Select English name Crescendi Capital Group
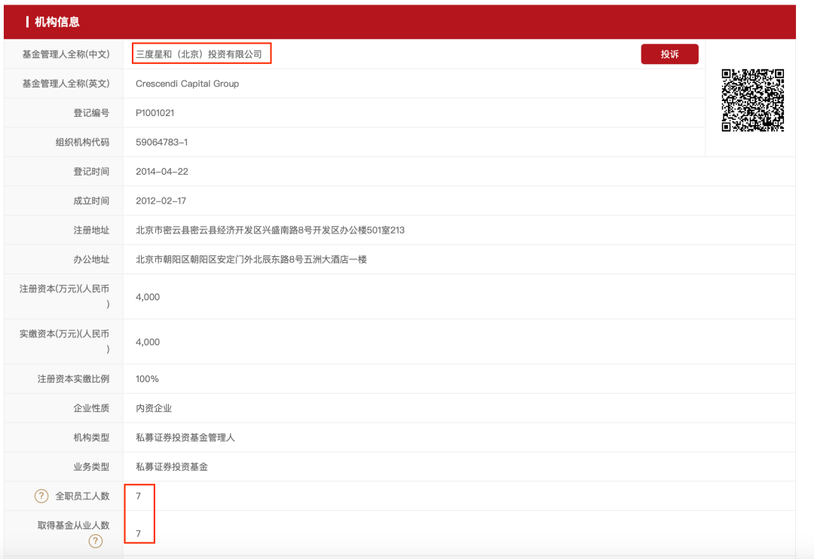814x559 pixels. point(187,84)
